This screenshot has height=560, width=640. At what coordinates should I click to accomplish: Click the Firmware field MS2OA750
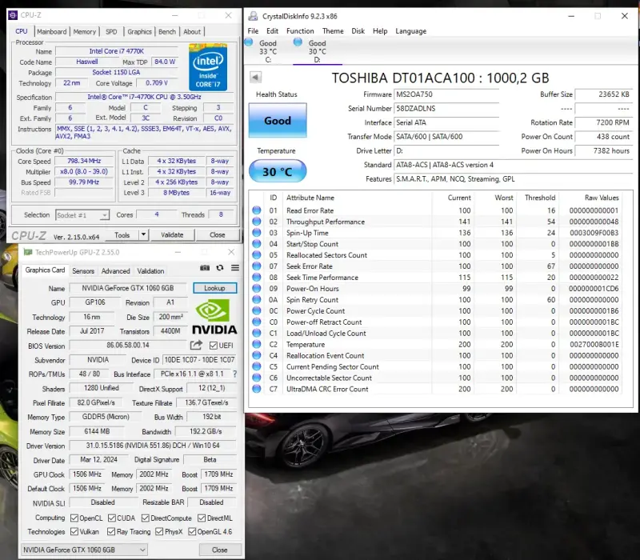pos(446,94)
